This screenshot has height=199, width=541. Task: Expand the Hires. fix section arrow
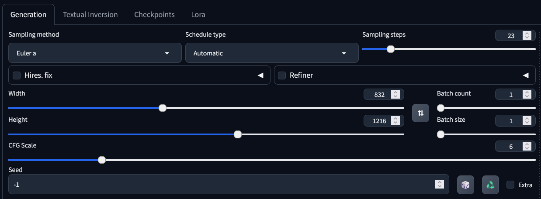tap(260, 75)
